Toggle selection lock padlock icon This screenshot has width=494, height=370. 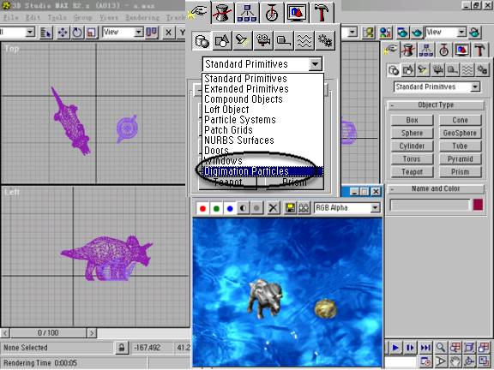click(122, 348)
